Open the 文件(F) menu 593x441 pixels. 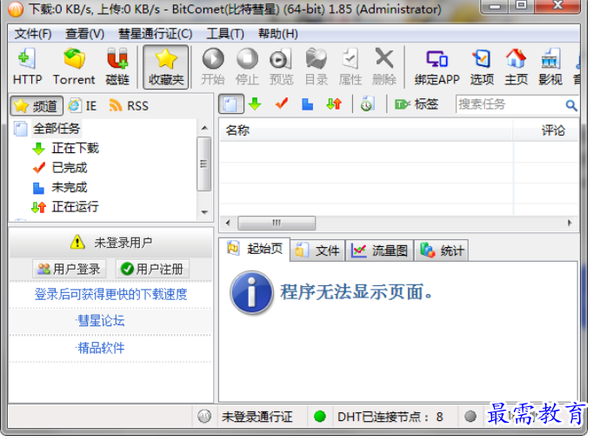pos(33,34)
